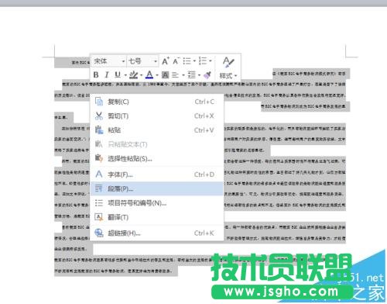The width and height of the screenshot is (387, 304).
Task: Open 选择性粘贴(S)... paste special
Action: click(x=157, y=158)
